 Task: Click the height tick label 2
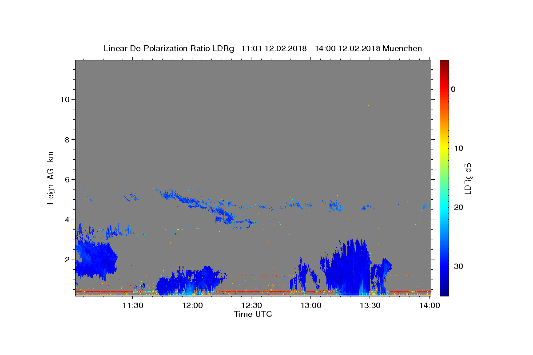[x=66, y=259]
